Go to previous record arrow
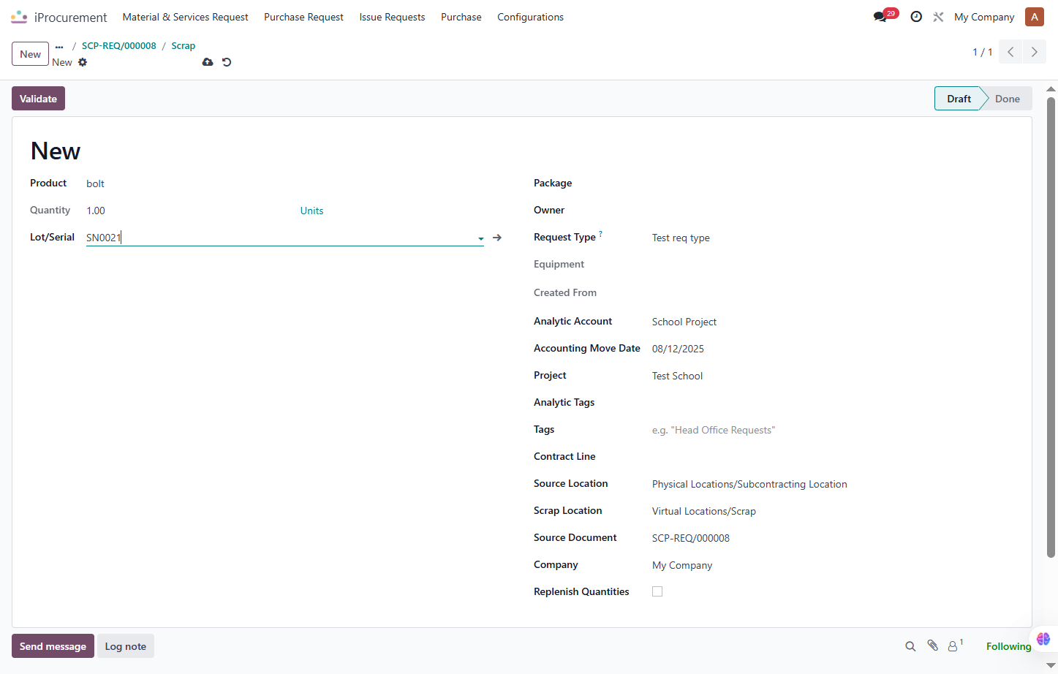Viewport: 1058px width, 674px height. (1010, 52)
